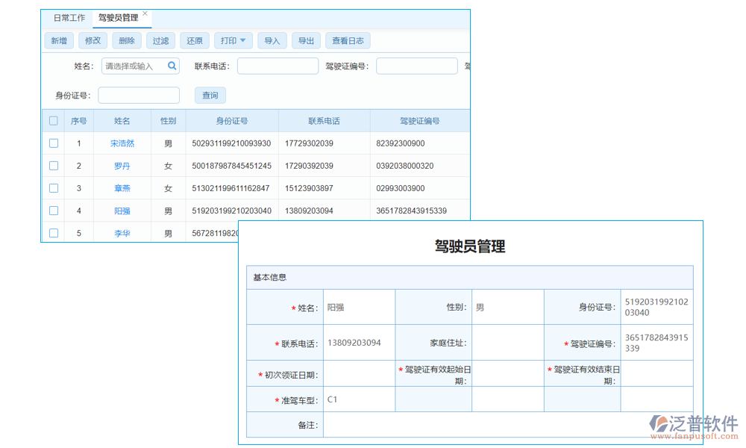Select the 修改 tool to edit a record
The height and width of the screenshot is (448, 746).
pos(93,40)
